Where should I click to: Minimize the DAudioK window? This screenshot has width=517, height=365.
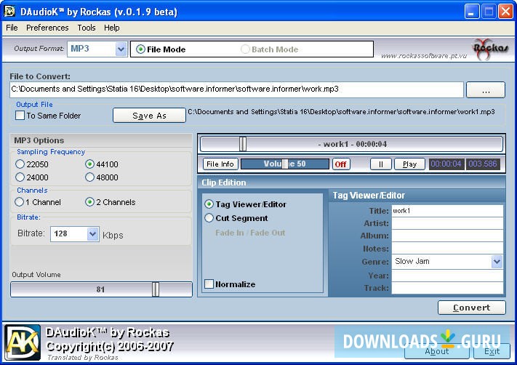point(472,12)
